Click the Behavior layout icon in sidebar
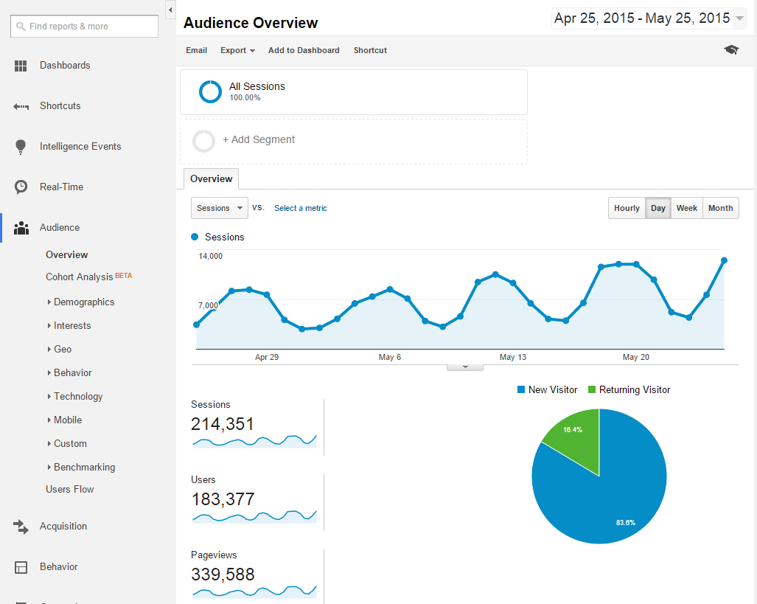The width and height of the screenshot is (757, 604). pyautogui.click(x=21, y=567)
